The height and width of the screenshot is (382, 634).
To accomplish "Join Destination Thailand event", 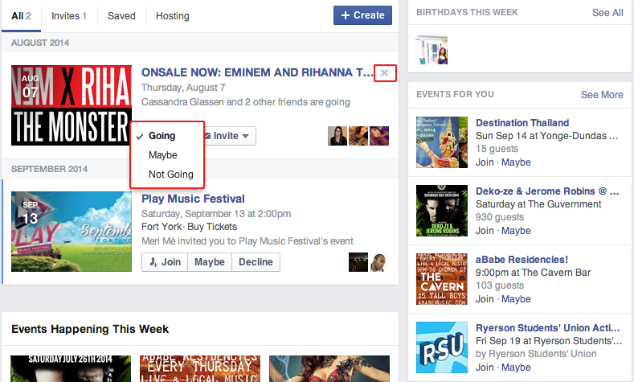I will point(485,162).
